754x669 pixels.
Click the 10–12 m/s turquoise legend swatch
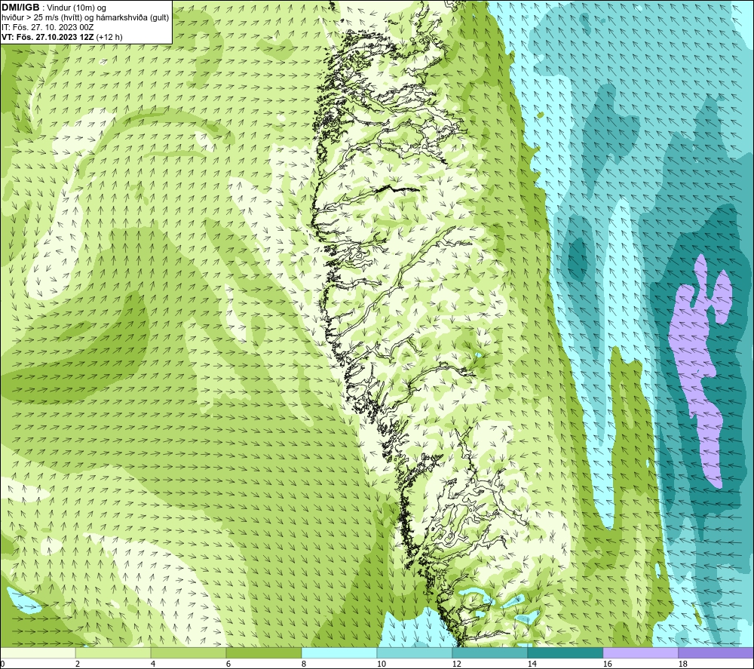[x=415, y=652]
